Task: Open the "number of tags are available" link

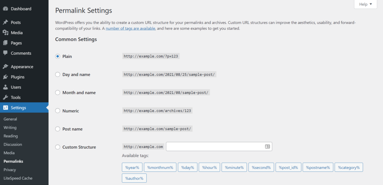Action: click(130, 29)
